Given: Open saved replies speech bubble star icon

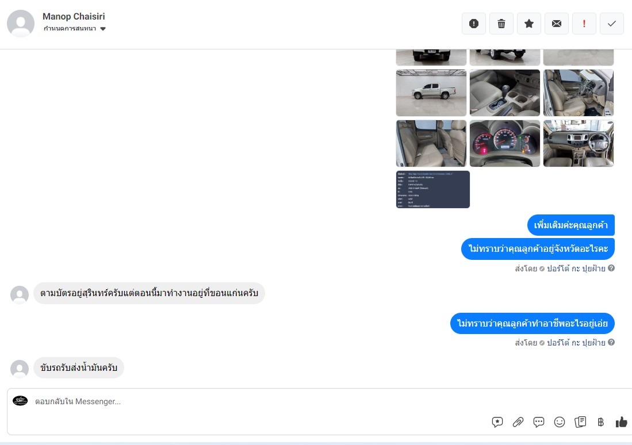Looking at the screenshot, I should tap(497, 422).
